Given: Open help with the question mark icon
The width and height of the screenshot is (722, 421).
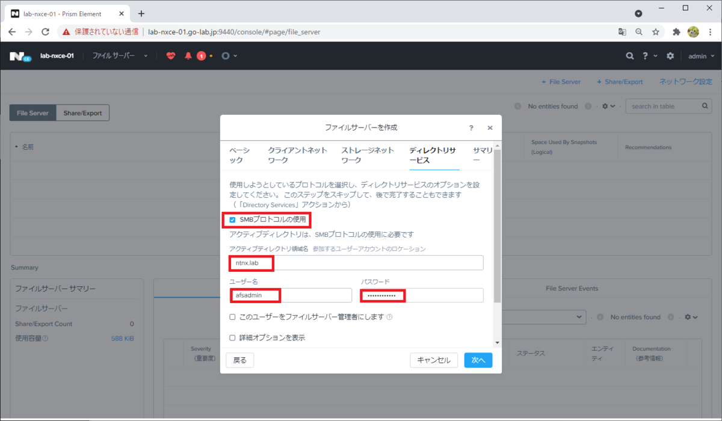Looking at the screenshot, I should point(646,55).
